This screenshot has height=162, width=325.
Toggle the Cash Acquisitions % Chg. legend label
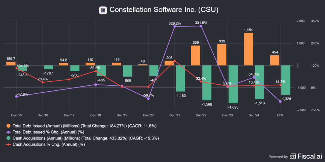[49, 144]
